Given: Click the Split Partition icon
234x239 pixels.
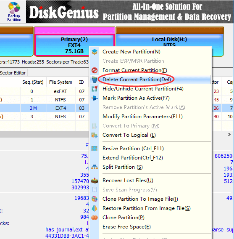Looking at the screenshot, I should pyautogui.click(x=95, y=167).
